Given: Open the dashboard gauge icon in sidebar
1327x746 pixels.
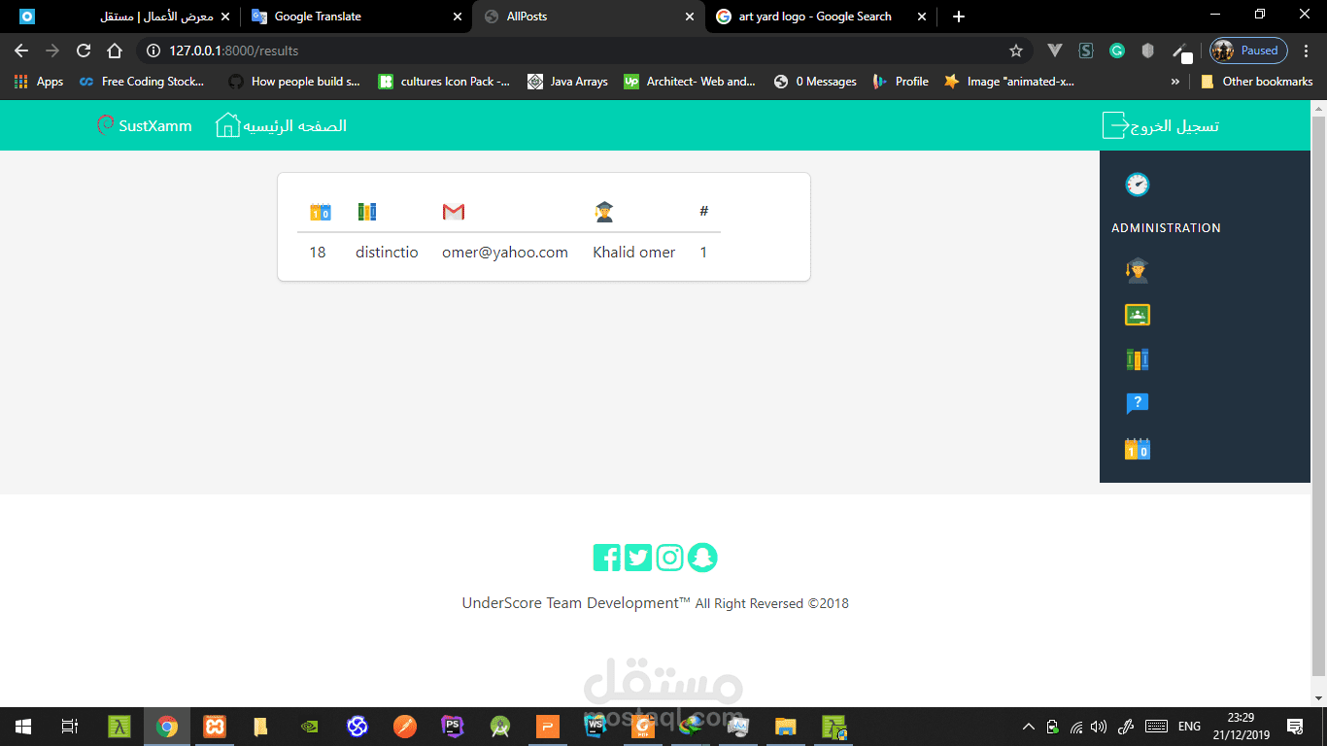Looking at the screenshot, I should (1137, 185).
